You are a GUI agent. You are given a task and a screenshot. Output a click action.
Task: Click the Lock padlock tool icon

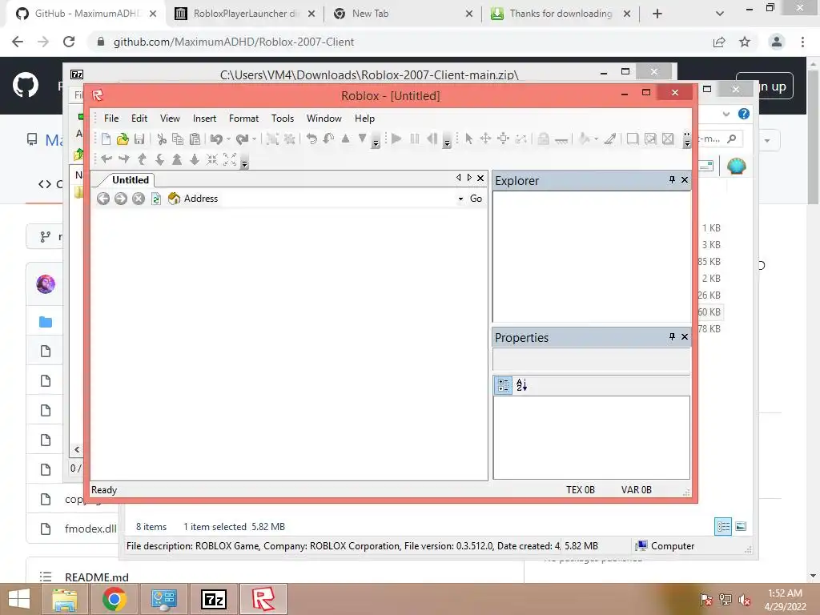point(544,139)
